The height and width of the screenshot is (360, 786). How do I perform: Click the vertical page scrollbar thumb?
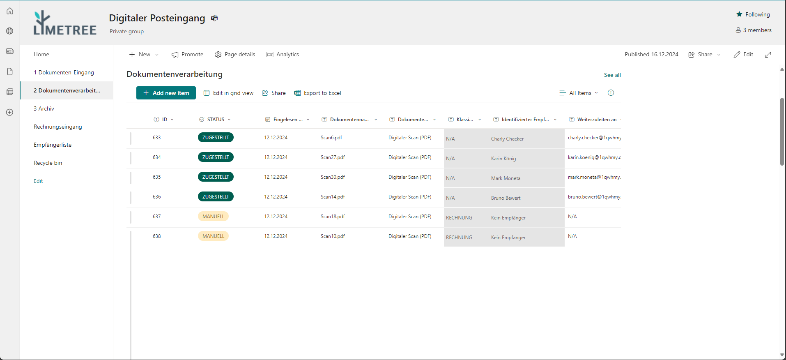[x=782, y=132]
